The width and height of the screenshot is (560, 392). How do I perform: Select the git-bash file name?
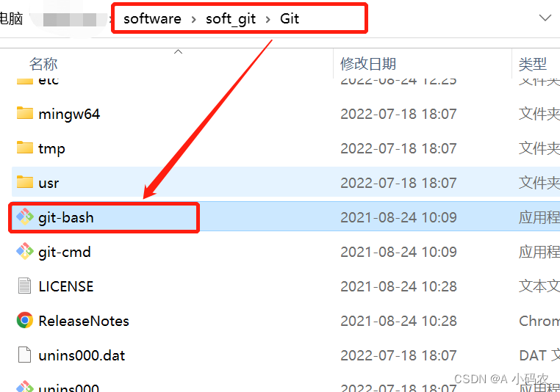(66, 217)
